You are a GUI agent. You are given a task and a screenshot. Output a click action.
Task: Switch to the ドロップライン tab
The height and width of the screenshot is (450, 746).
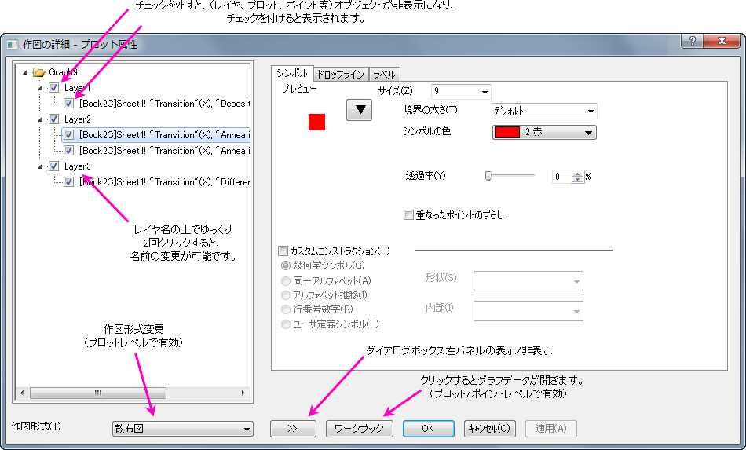tap(341, 74)
